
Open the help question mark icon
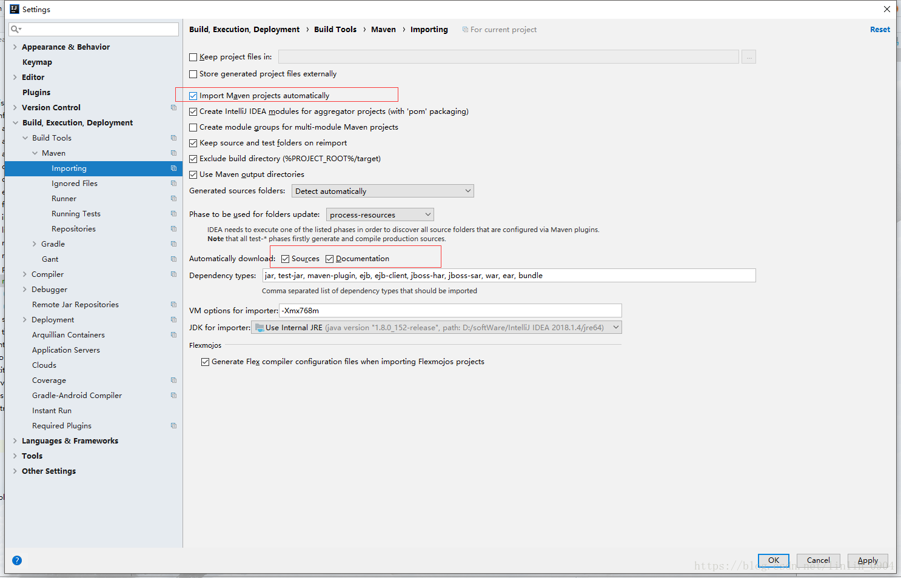pos(17,560)
